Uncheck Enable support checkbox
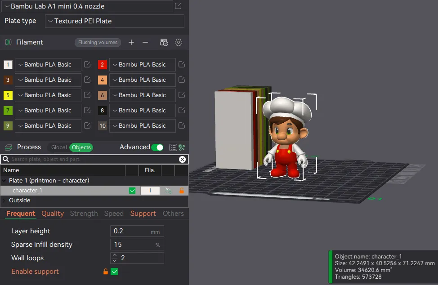The height and width of the screenshot is (285, 438). (114, 272)
